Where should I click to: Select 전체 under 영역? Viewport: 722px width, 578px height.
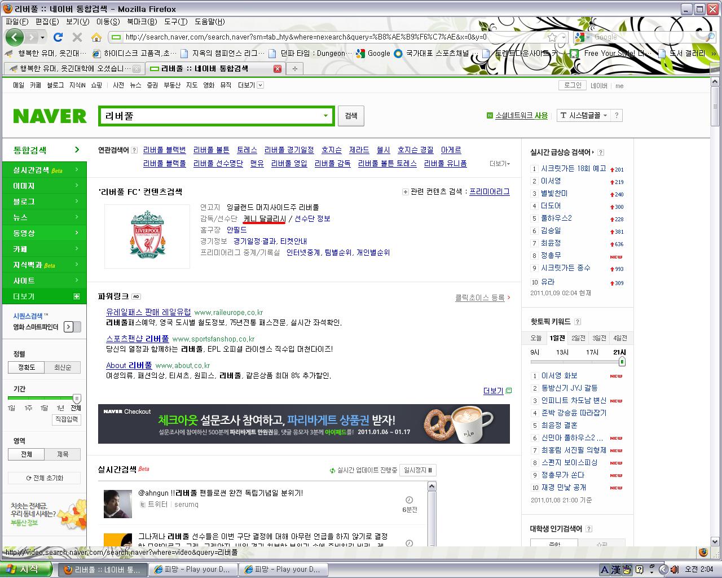click(27, 454)
